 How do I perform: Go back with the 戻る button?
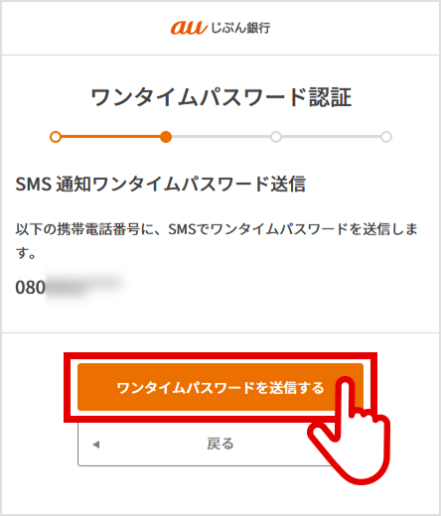pyautogui.click(x=206, y=444)
